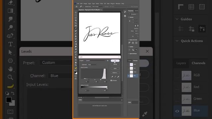This screenshot has height=119, width=212.
Task: Select the large Hand tool in enlarged background
Action: (x=10, y=69)
